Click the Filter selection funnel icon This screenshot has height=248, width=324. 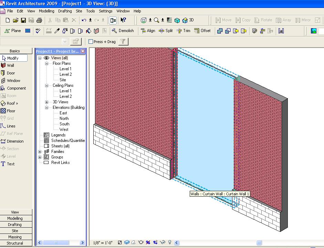coord(123,41)
